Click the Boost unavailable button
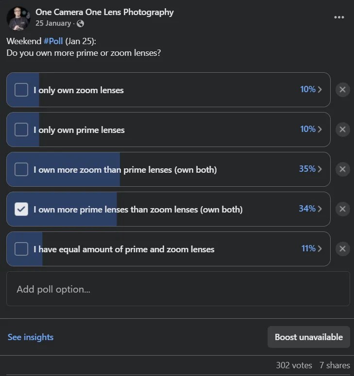The width and height of the screenshot is (354, 376). [x=308, y=337]
